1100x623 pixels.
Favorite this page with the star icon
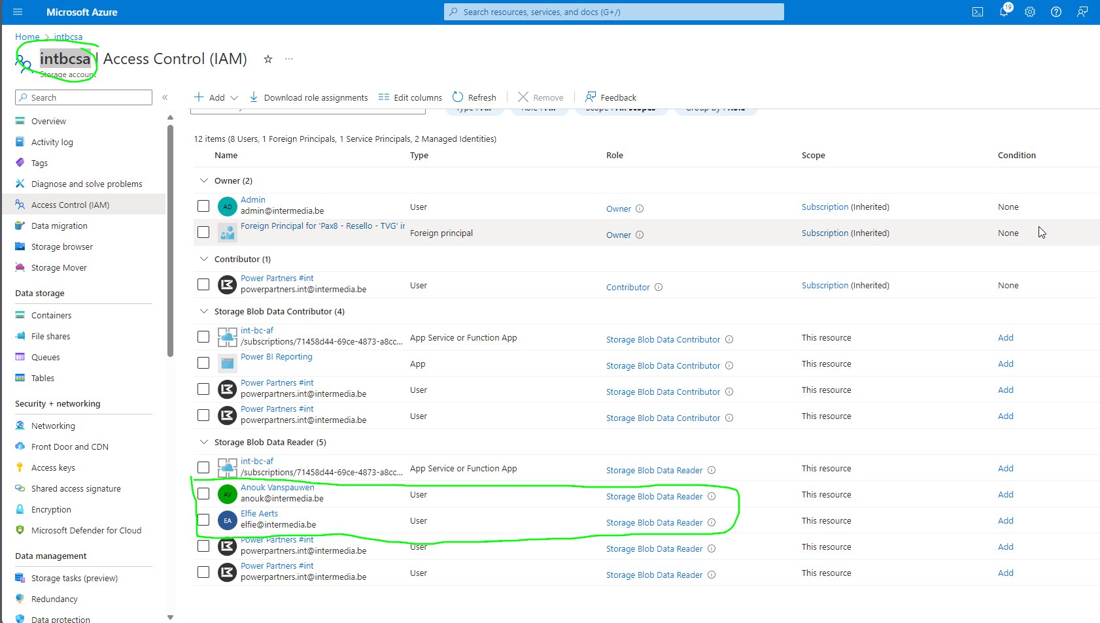(268, 59)
